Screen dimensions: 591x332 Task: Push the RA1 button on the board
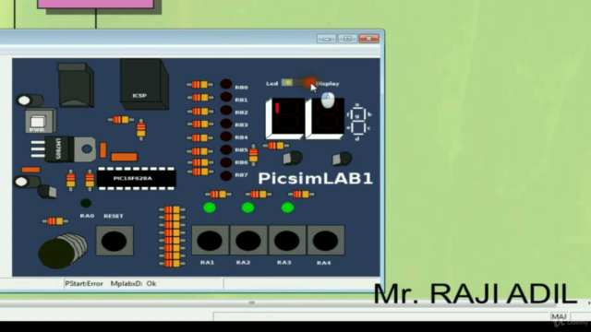[210, 241]
